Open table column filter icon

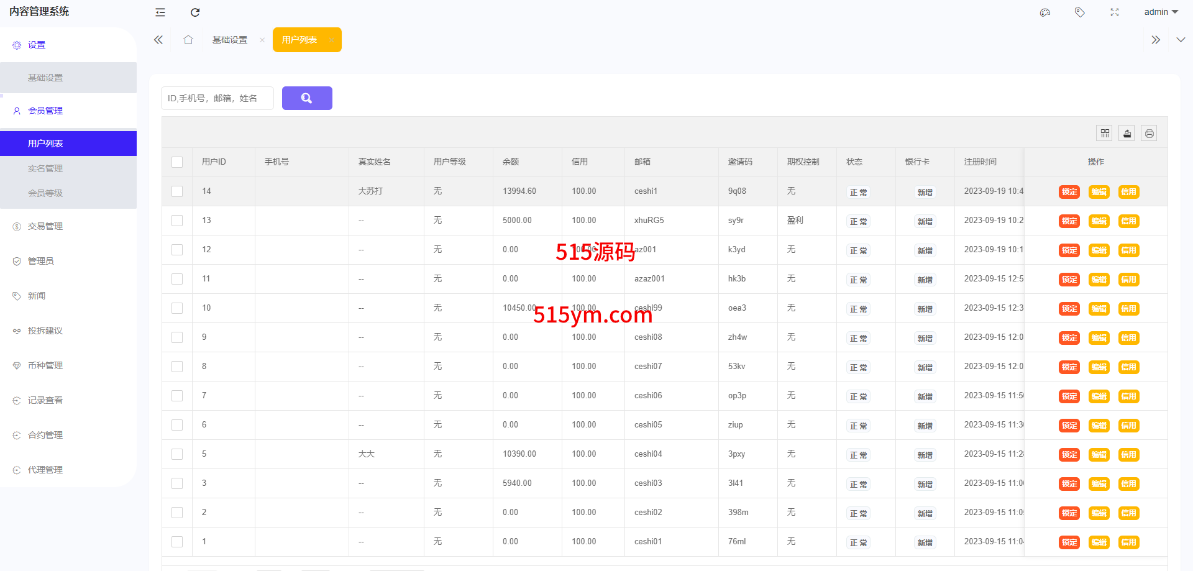click(1105, 134)
